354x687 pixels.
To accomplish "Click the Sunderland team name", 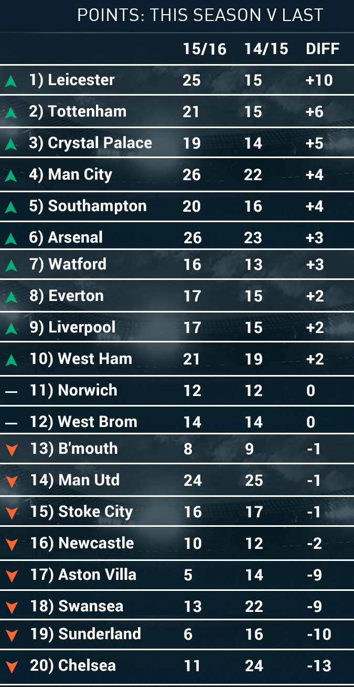I will [x=100, y=633].
